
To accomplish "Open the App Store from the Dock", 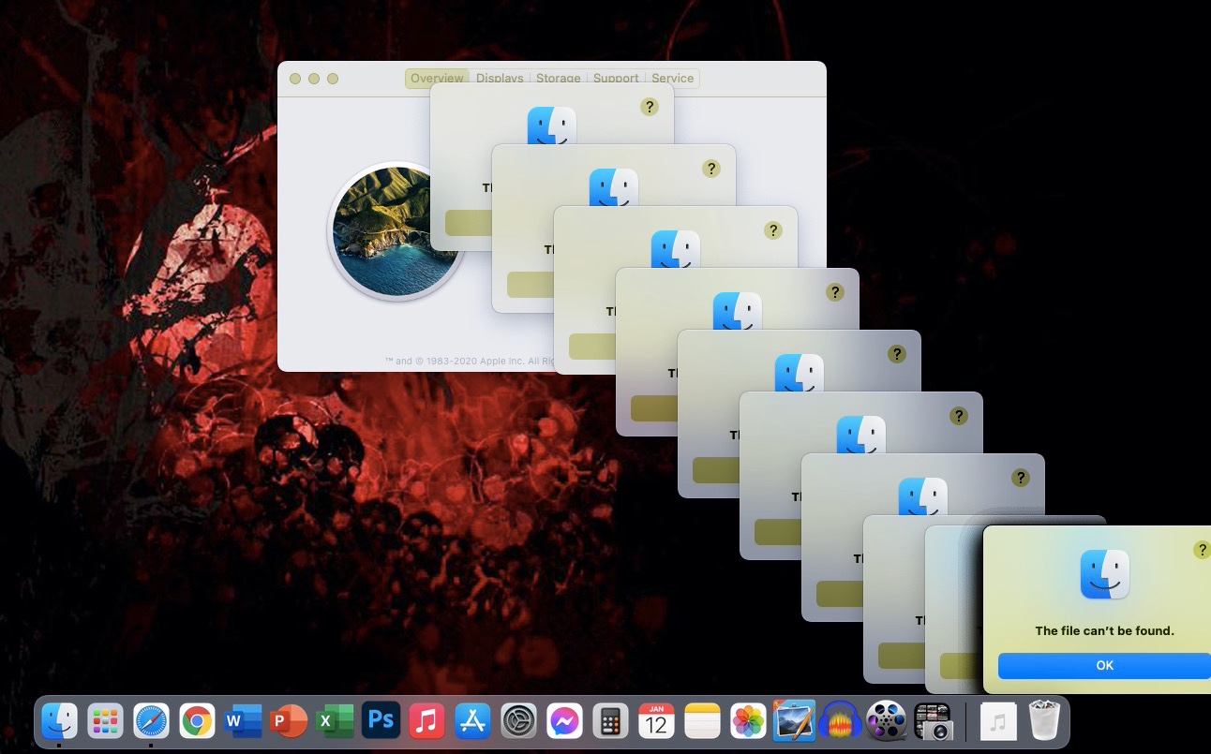I will pos(472,721).
